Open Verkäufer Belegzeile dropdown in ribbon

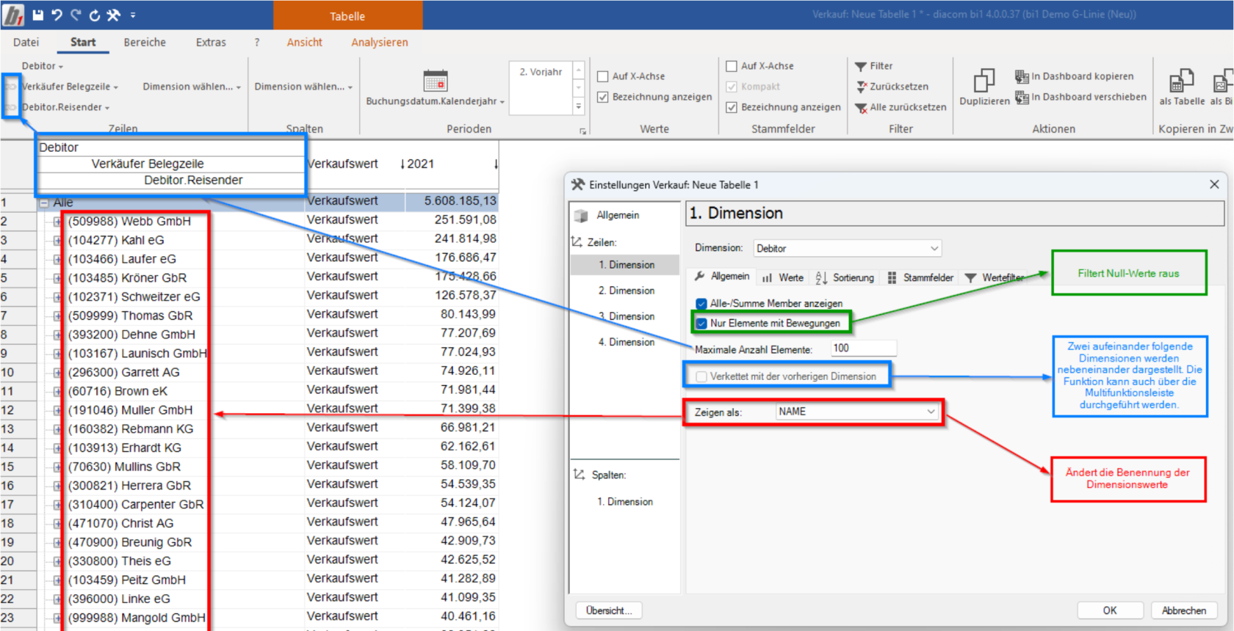[x=70, y=87]
